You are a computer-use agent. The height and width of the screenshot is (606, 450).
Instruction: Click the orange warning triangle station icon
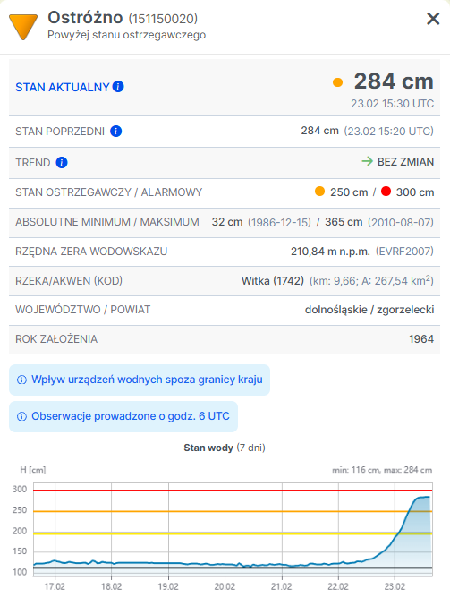pos(23,27)
